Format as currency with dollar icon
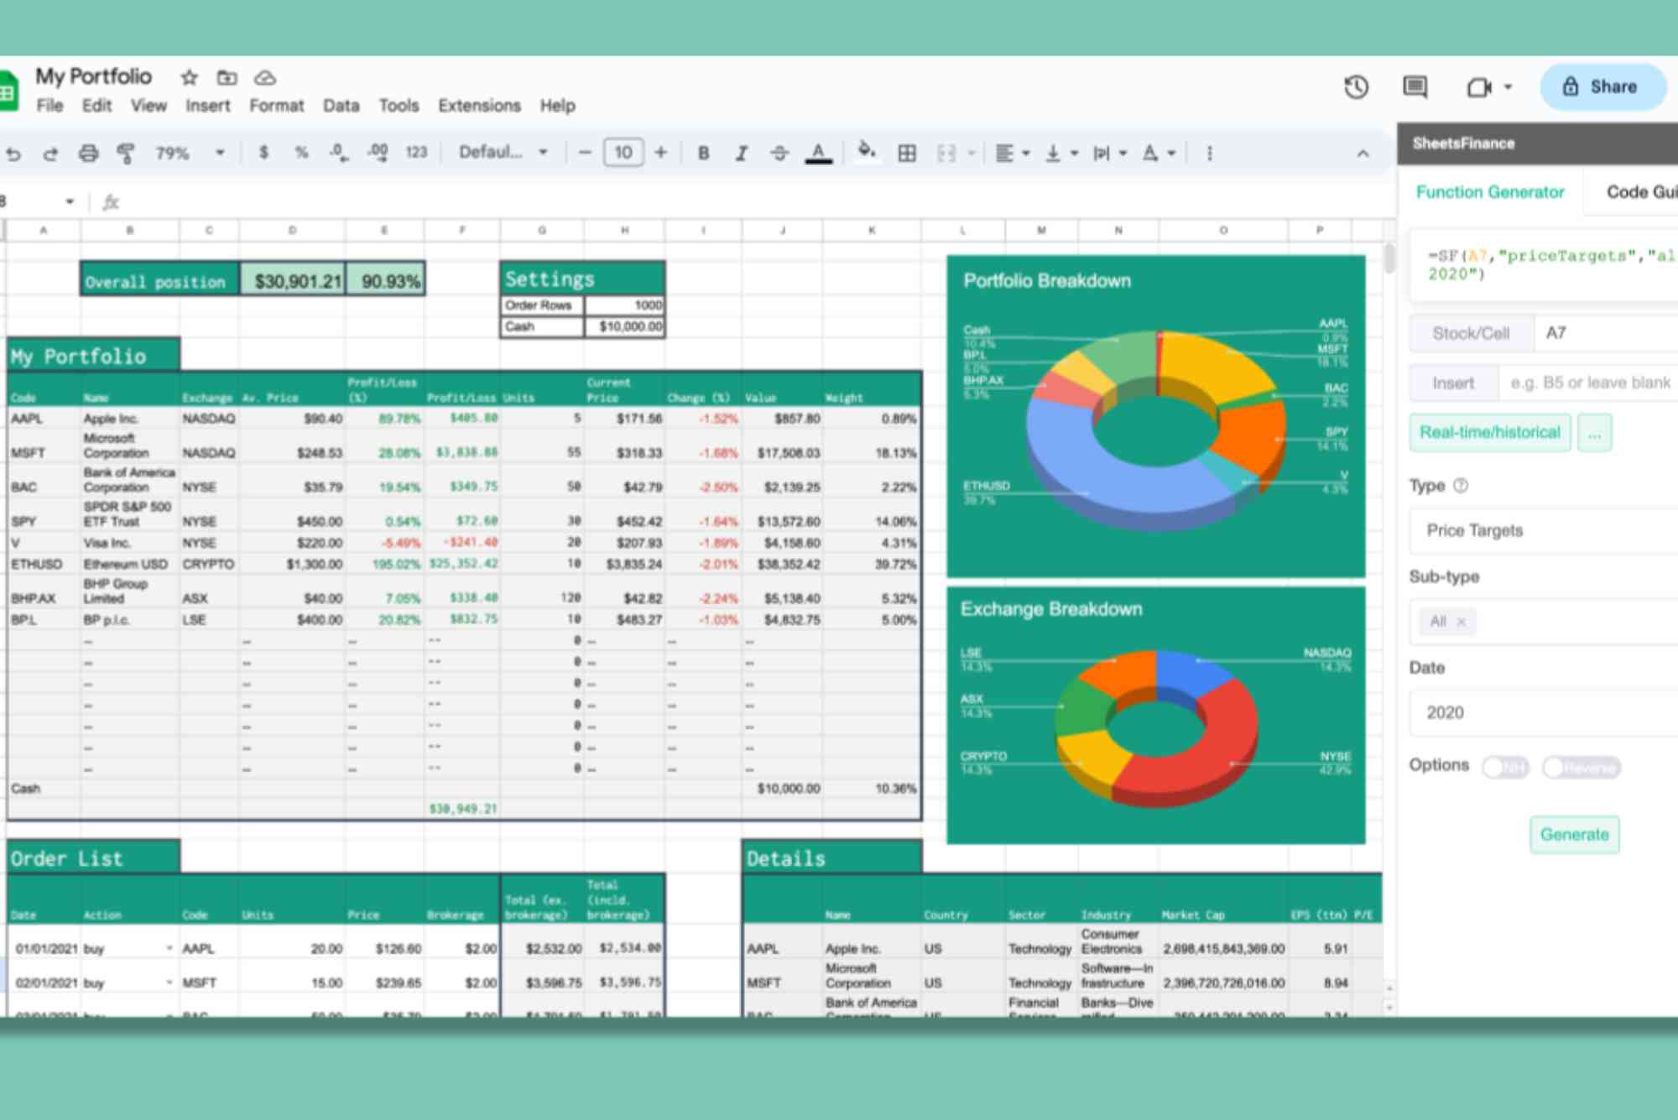Image resolution: width=1678 pixels, height=1120 pixels. [263, 153]
